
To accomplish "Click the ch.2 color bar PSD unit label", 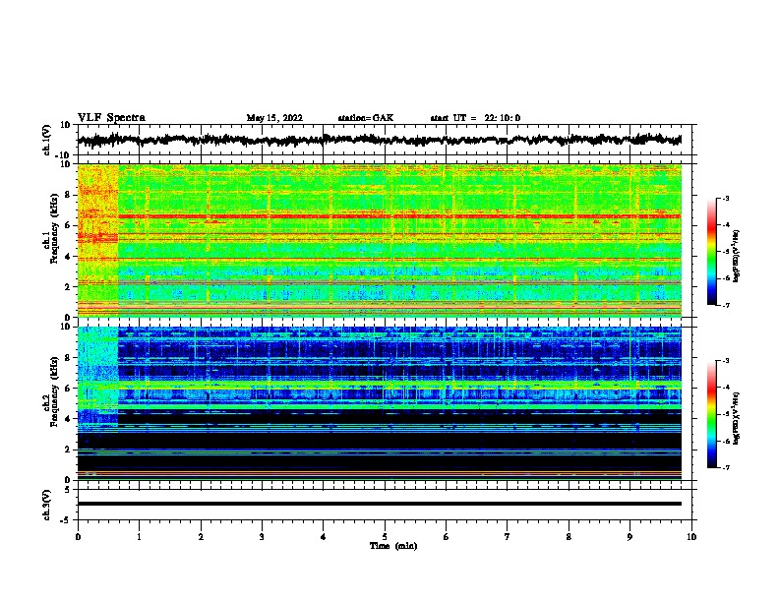I will pyautogui.click(x=737, y=418).
